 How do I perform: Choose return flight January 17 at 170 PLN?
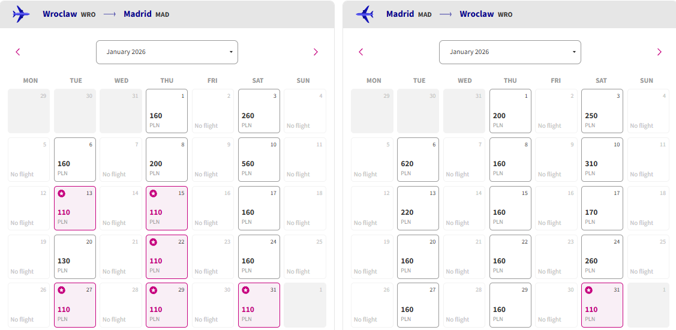click(x=602, y=208)
